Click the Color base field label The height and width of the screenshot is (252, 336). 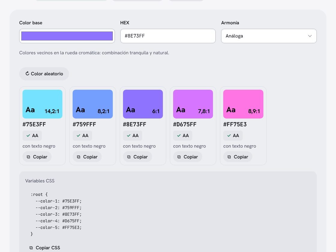(x=31, y=23)
